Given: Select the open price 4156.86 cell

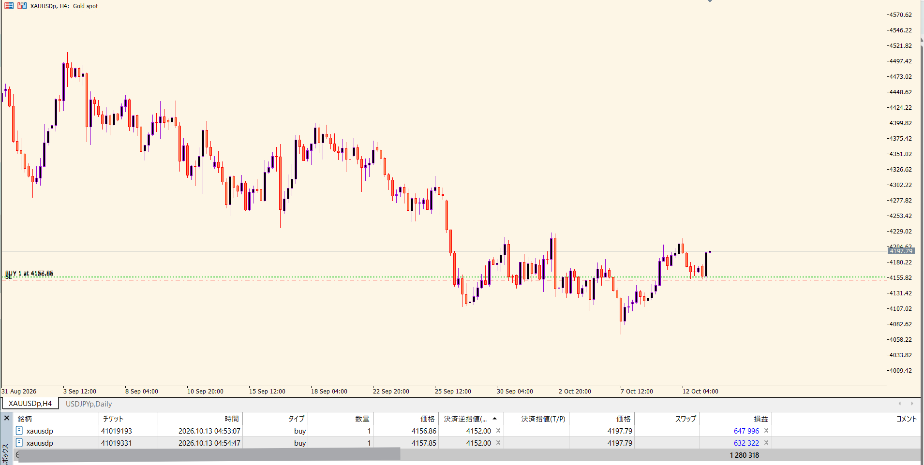Looking at the screenshot, I should (x=424, y=431).
